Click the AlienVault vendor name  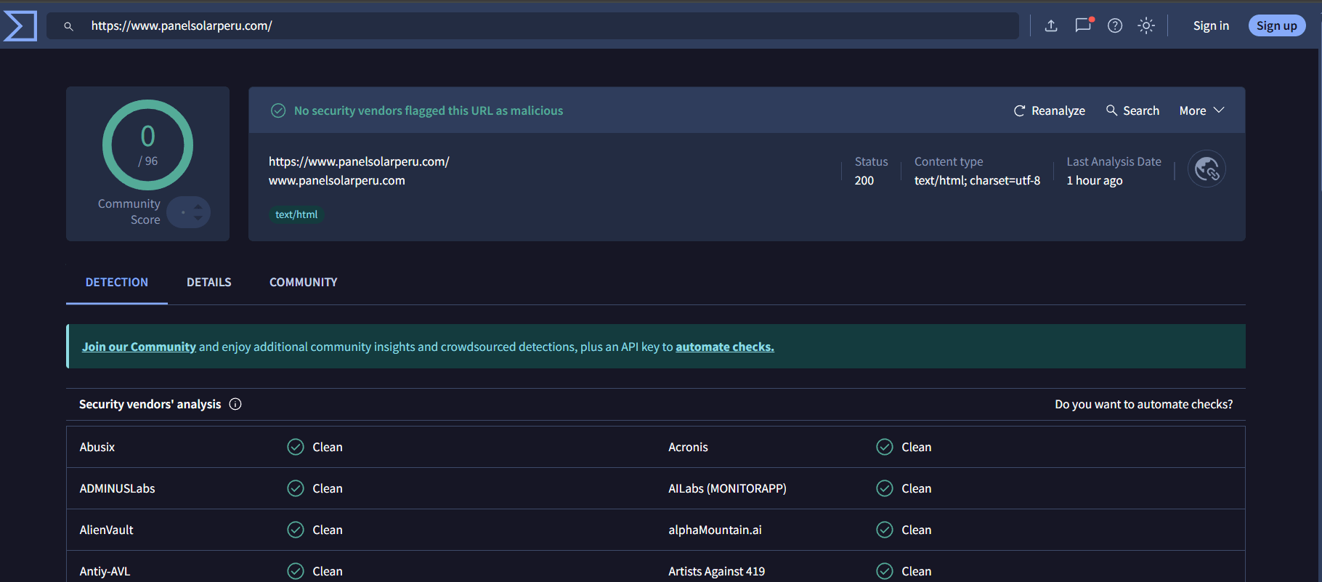pyautogui.click(x=106, y=530)
